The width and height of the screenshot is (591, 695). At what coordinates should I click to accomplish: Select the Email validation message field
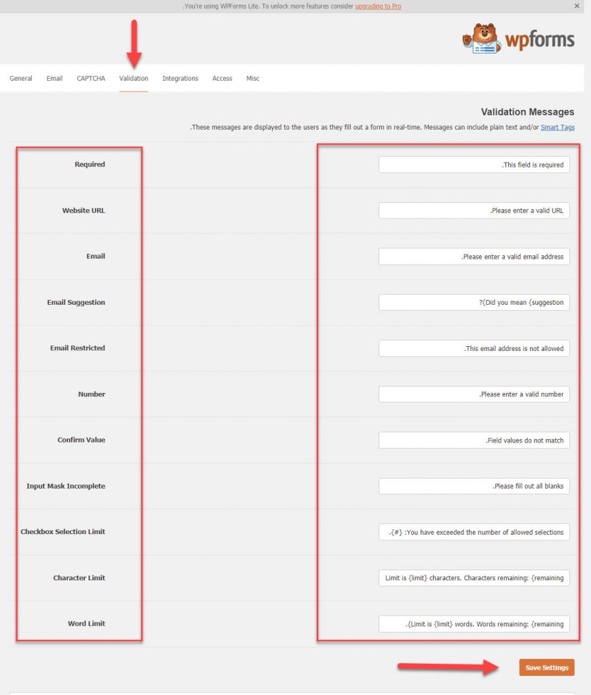[x=474, y=257]
